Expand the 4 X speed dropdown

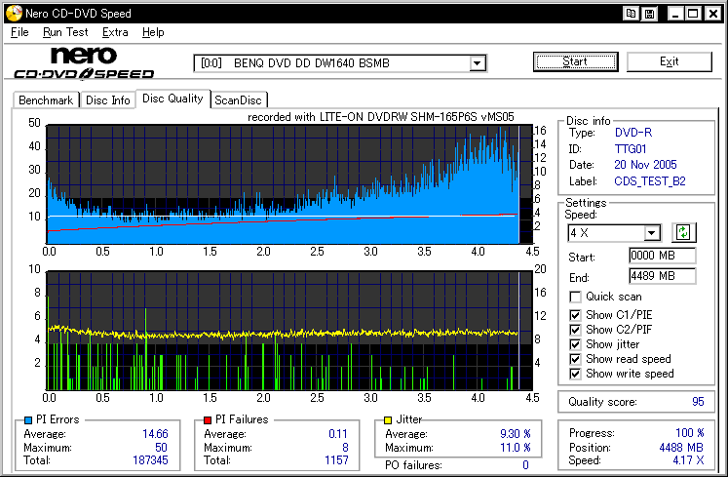coord(652,233)
